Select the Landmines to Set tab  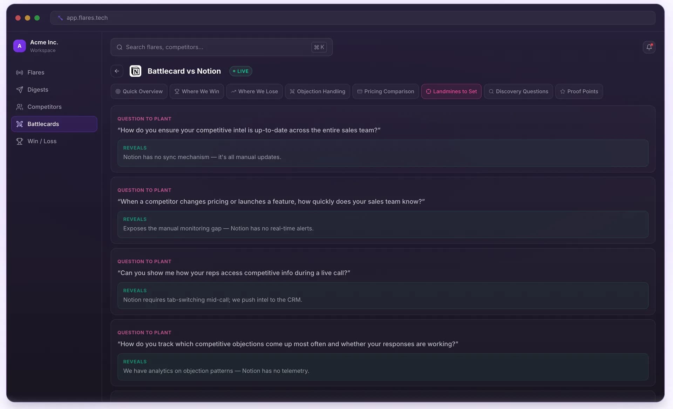coord(451,91)
